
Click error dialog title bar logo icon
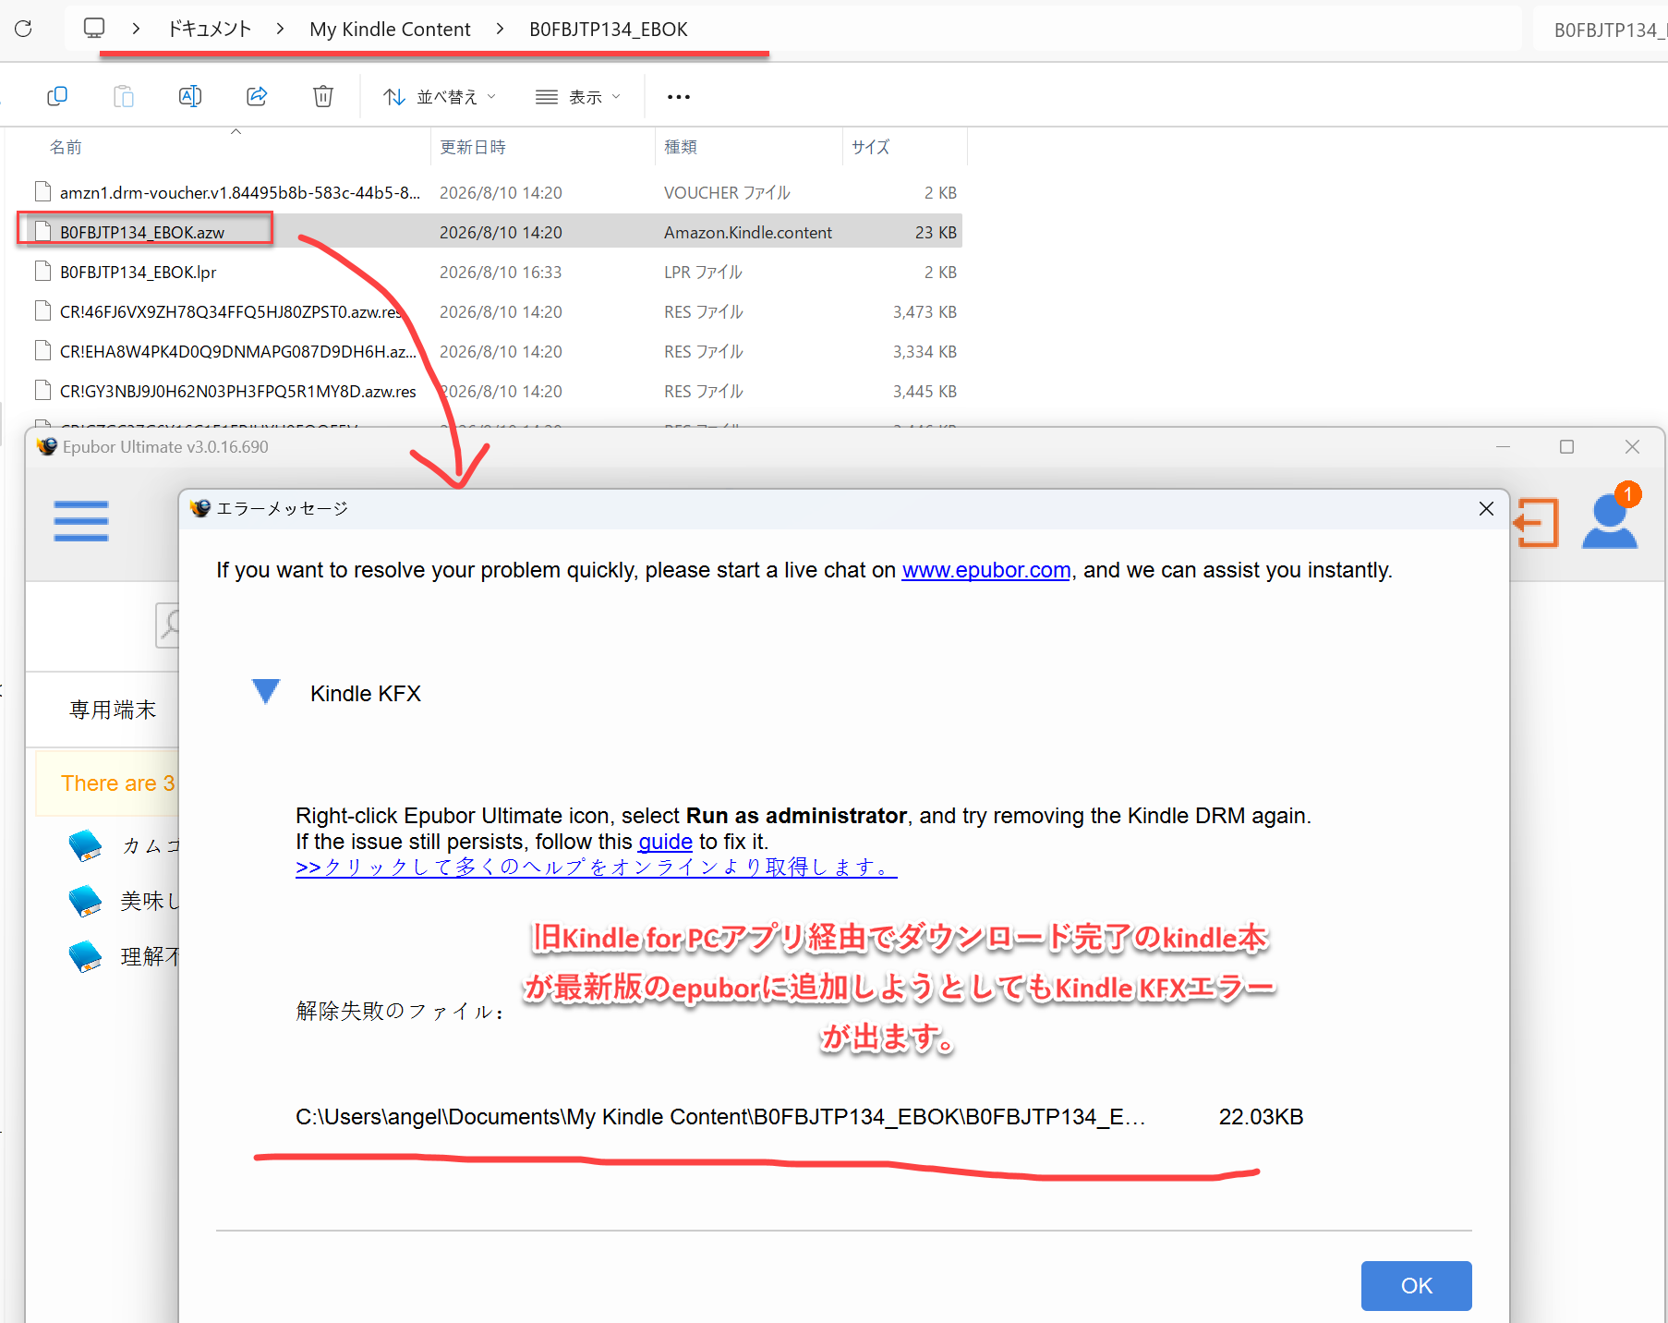point(200,508)
